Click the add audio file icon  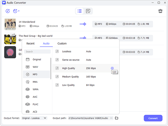pos(8,11)
